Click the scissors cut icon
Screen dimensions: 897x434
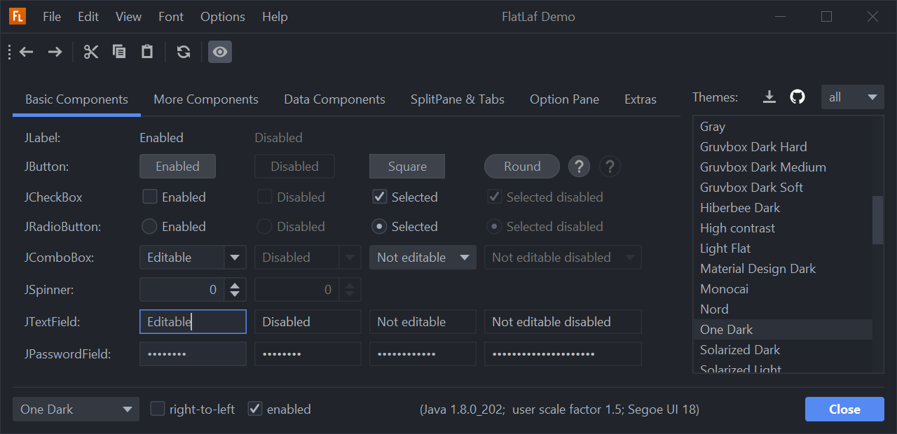click(91, 52)
